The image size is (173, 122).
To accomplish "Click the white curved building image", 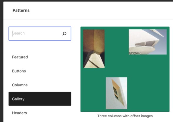I will (x=148, y=42).
